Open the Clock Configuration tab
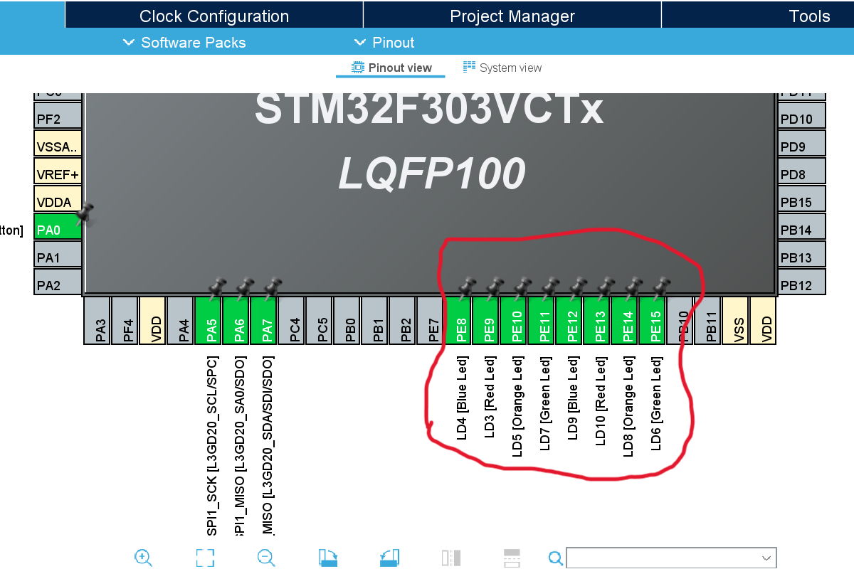Image resolution: width=854 pixels, height=569 pixels. tap(214, 16)
